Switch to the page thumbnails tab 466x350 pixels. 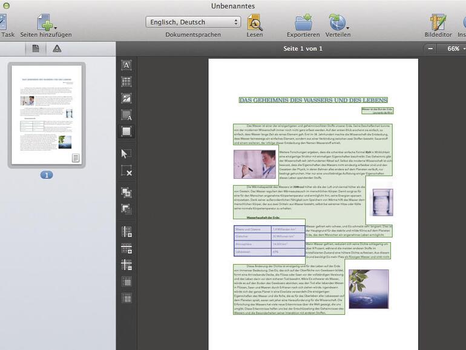36,48
